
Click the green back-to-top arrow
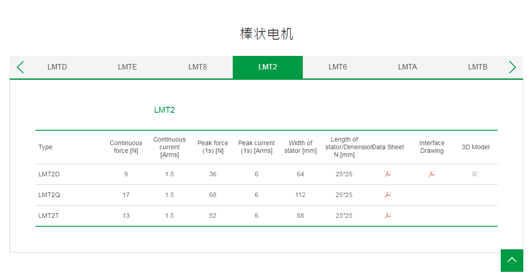coord(512,261)
